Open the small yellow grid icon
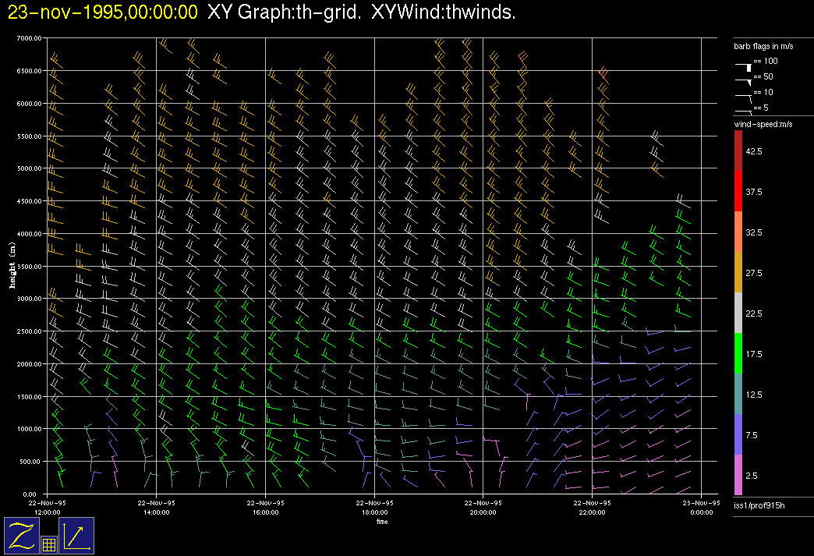The width and height of the screenshot is (814, 556). coord(48,545)
